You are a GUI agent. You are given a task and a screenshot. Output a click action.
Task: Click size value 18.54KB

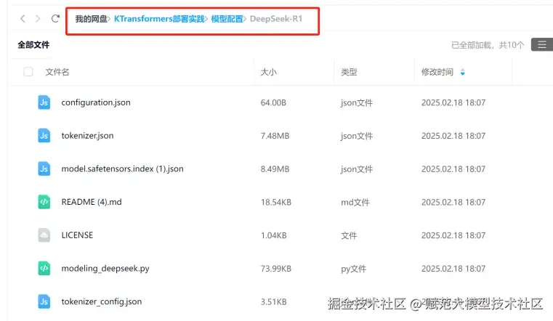pyautogui.click(x=276, y=202)
